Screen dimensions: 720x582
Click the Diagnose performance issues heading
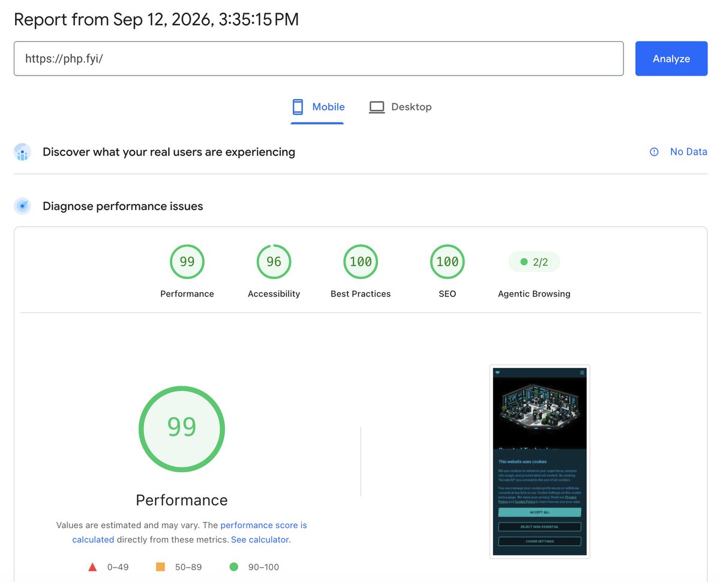123,206
